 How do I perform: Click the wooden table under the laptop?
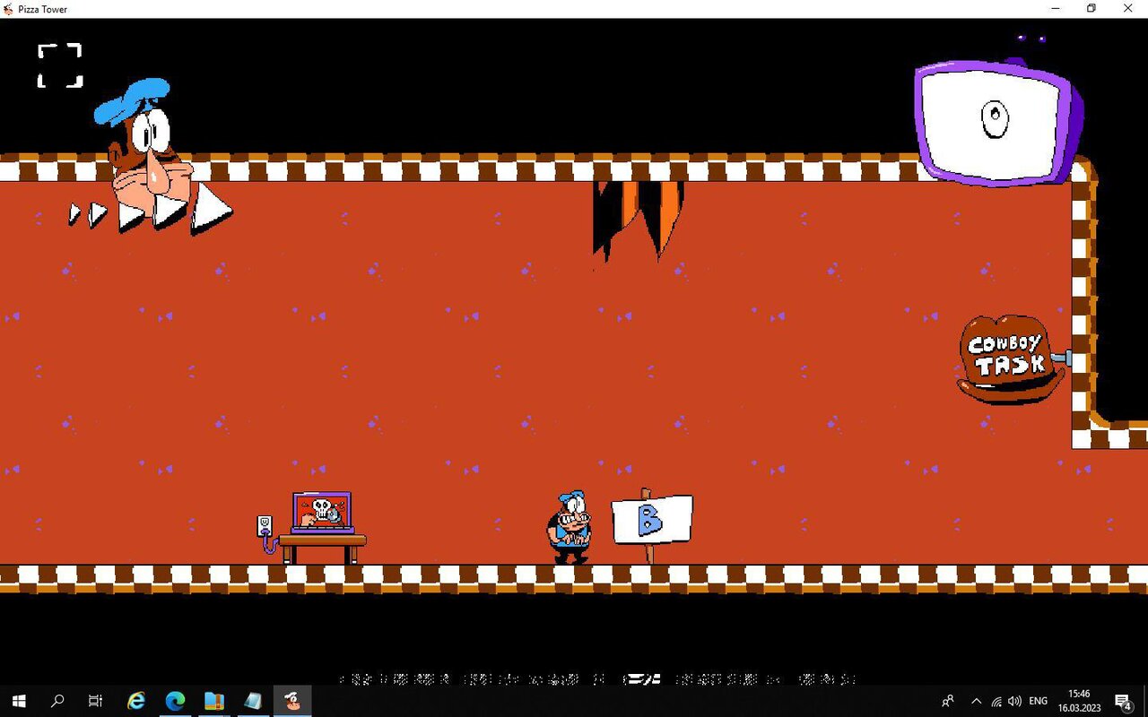coord(322,549)
